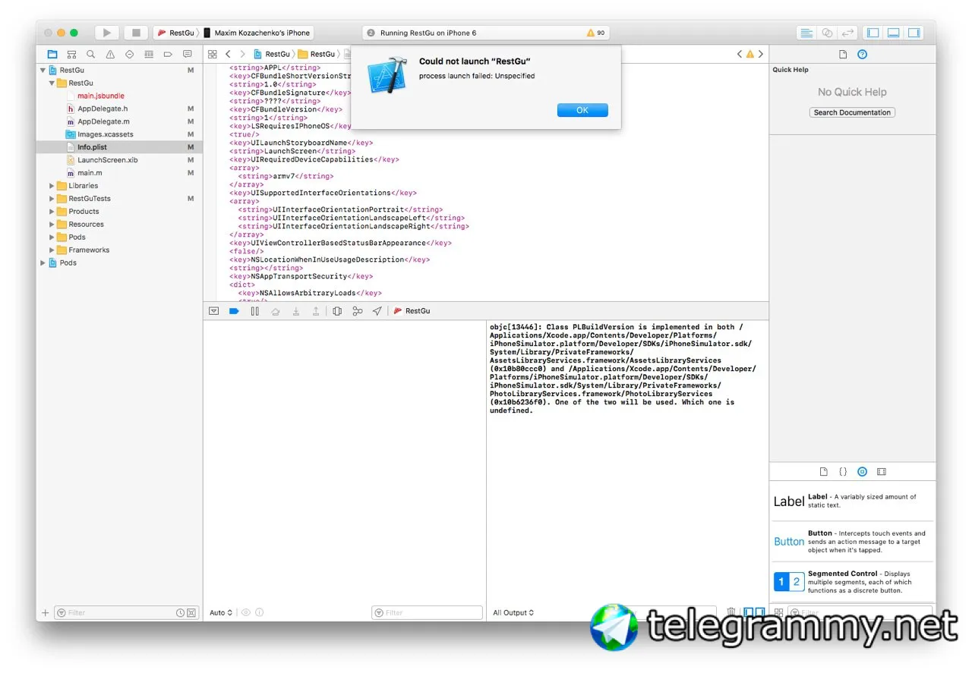Click the Search Documentation button
The width and height of the screenshot is (972, 673).
coord(852,112)
